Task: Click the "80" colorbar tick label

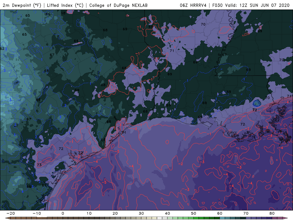Action: 272,213
